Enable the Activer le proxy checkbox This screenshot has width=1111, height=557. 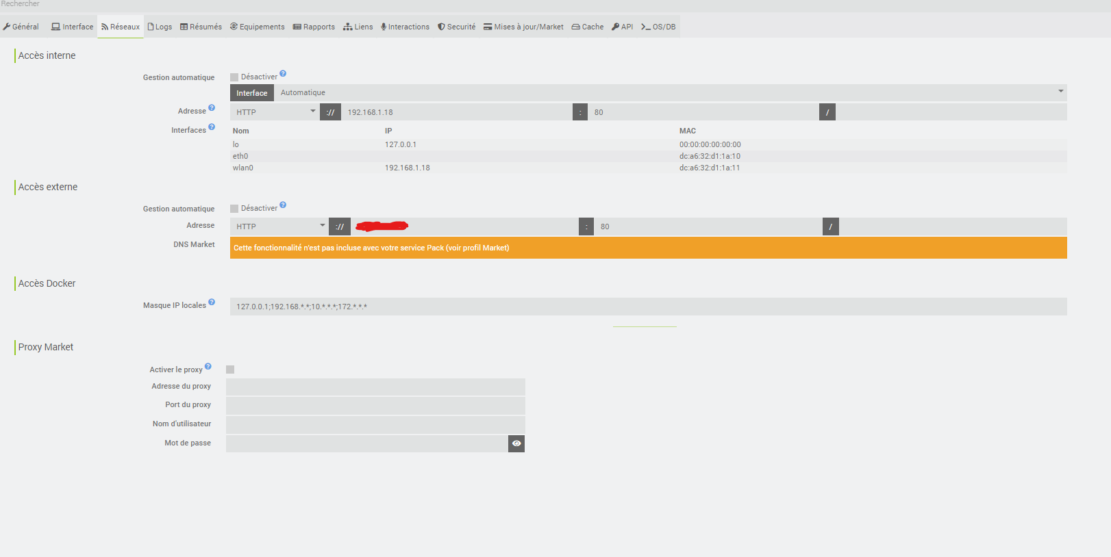[230, 370]
